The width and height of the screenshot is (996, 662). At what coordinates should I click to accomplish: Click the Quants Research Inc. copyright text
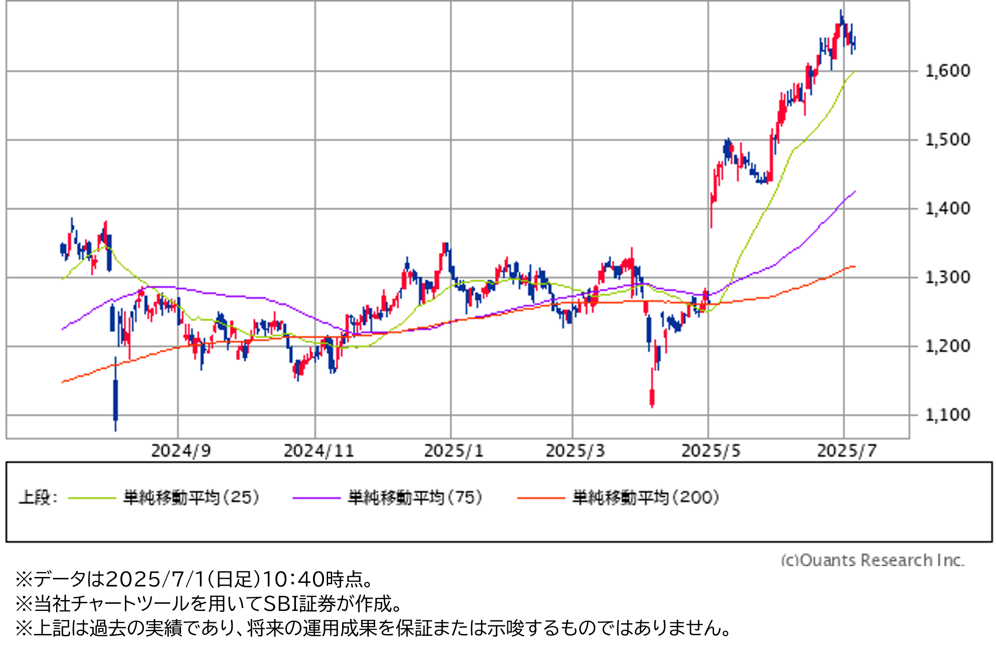click(872, 560)
